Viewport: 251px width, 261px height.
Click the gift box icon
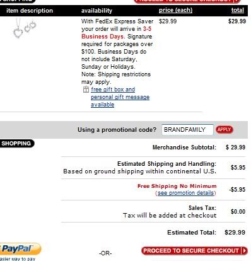click(x=86, y=90)
